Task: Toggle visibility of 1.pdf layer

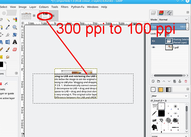Action: 154,47
